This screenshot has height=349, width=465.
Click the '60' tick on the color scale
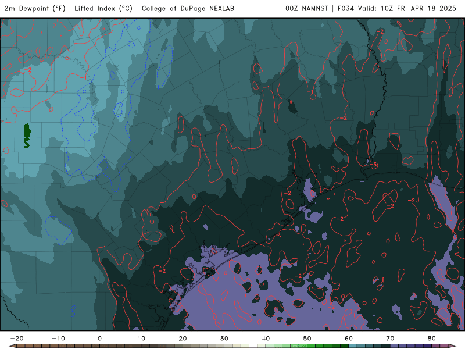349,339
